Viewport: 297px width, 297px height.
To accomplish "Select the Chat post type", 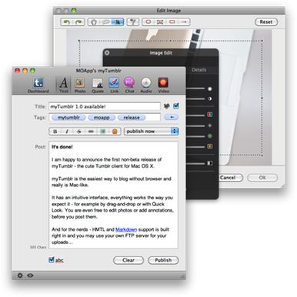I will [x=129, y=85].
